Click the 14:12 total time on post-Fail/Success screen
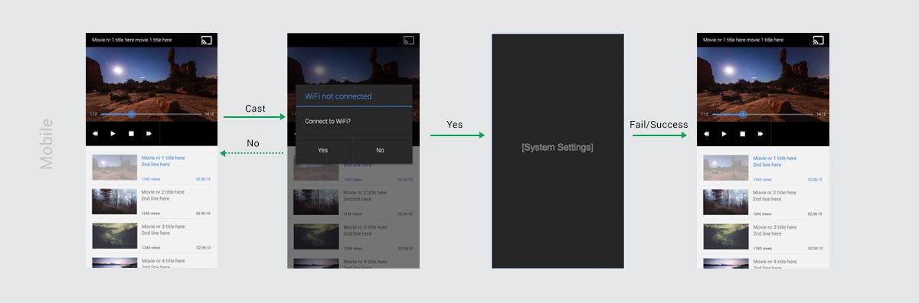919x303 pixels. 820,114
